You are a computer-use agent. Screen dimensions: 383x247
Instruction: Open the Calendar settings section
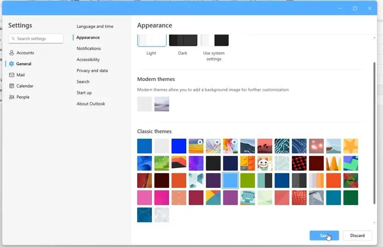pyautogui.click(x=21, y=86)
